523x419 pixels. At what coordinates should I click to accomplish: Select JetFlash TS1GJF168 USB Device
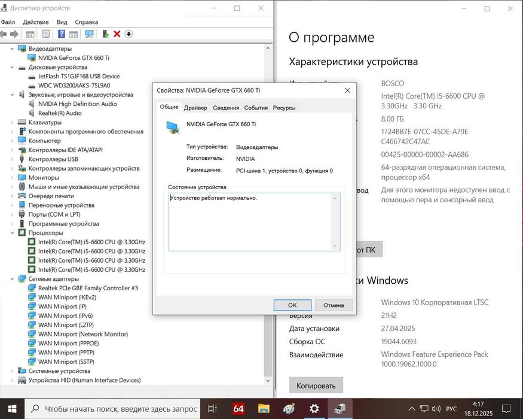click(79, 76)
